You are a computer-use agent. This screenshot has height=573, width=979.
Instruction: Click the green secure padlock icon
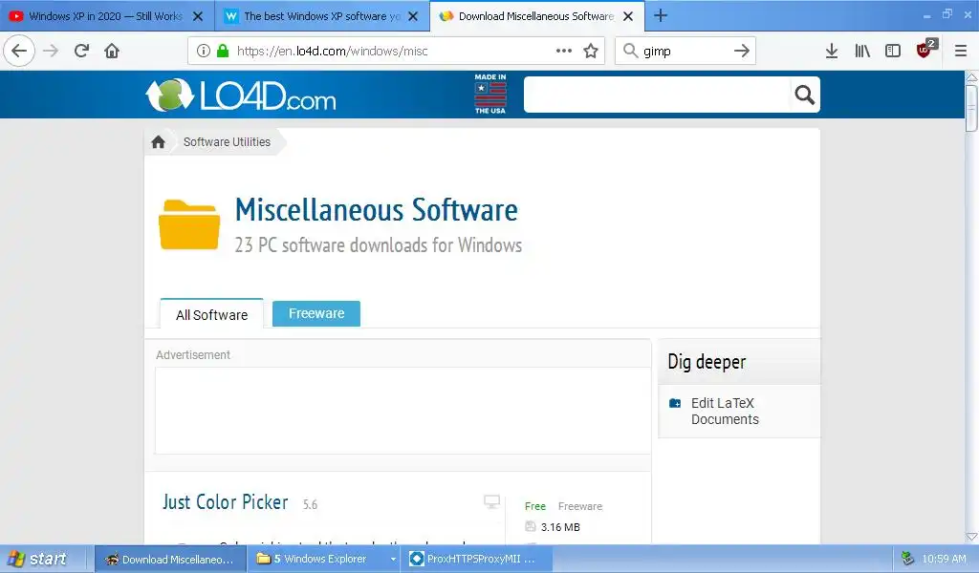222,52
